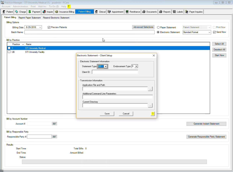
Task: Click the binoculars search next to Account #
Action: point(54,124)
